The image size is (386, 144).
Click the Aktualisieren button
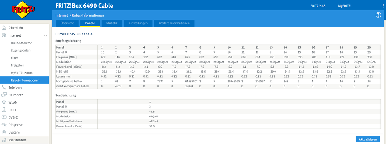368,139
